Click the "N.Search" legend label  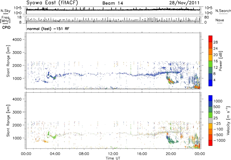(x=223, y=11)
